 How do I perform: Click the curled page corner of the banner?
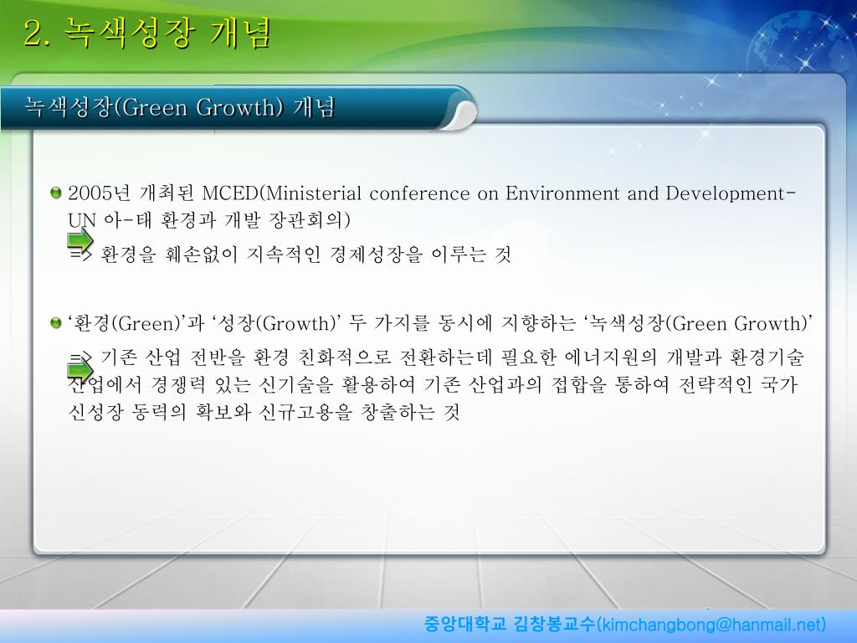457,116
